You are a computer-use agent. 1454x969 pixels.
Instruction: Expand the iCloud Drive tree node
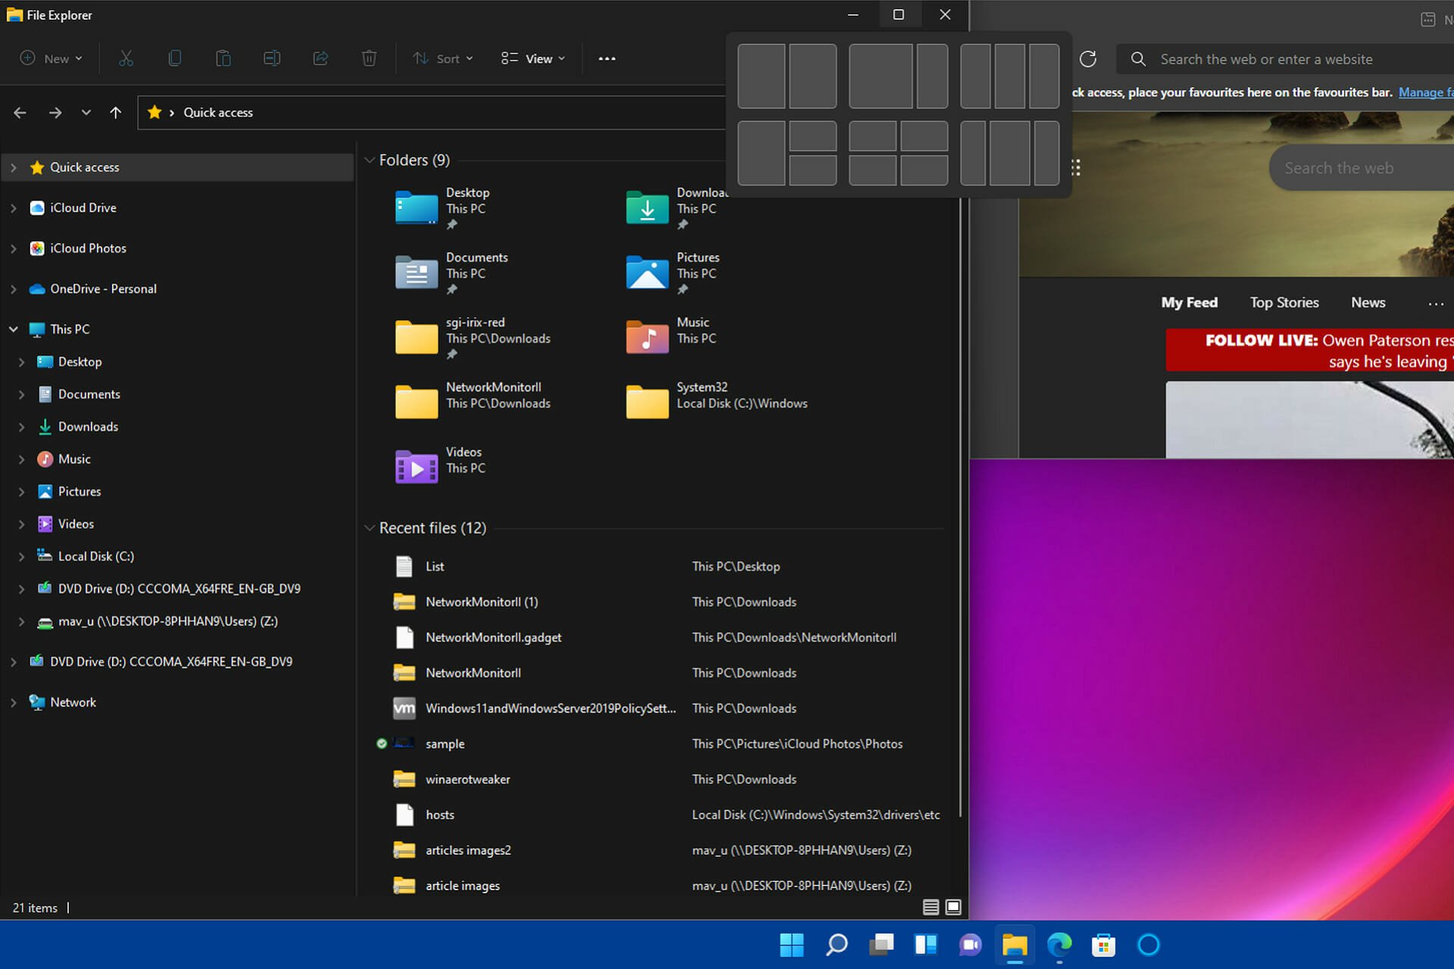14,208
